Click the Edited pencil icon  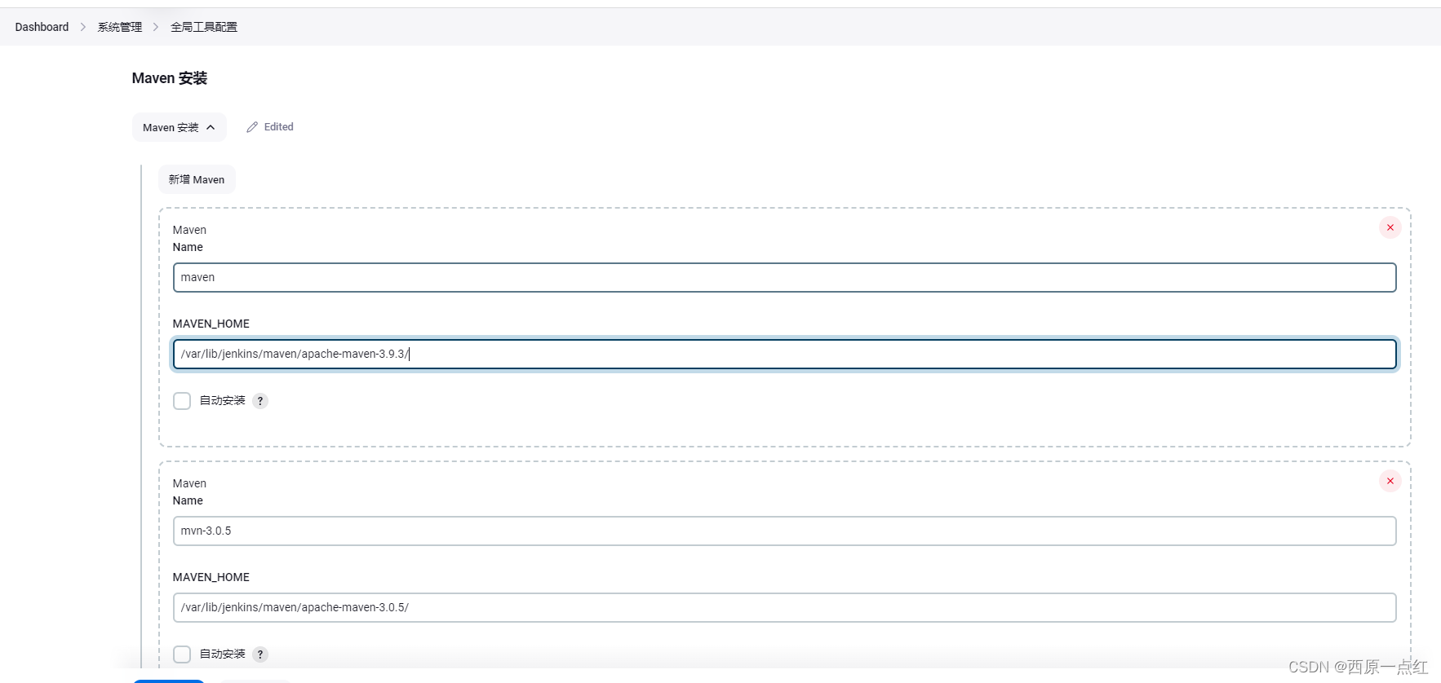point(252,127)
